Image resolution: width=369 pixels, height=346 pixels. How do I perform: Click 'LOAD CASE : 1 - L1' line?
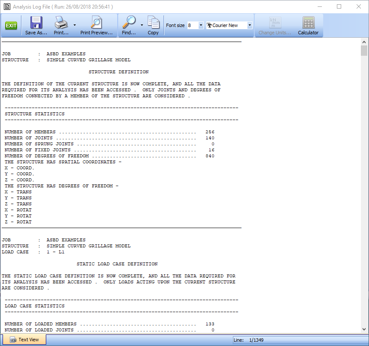click(x=33, y=252)
